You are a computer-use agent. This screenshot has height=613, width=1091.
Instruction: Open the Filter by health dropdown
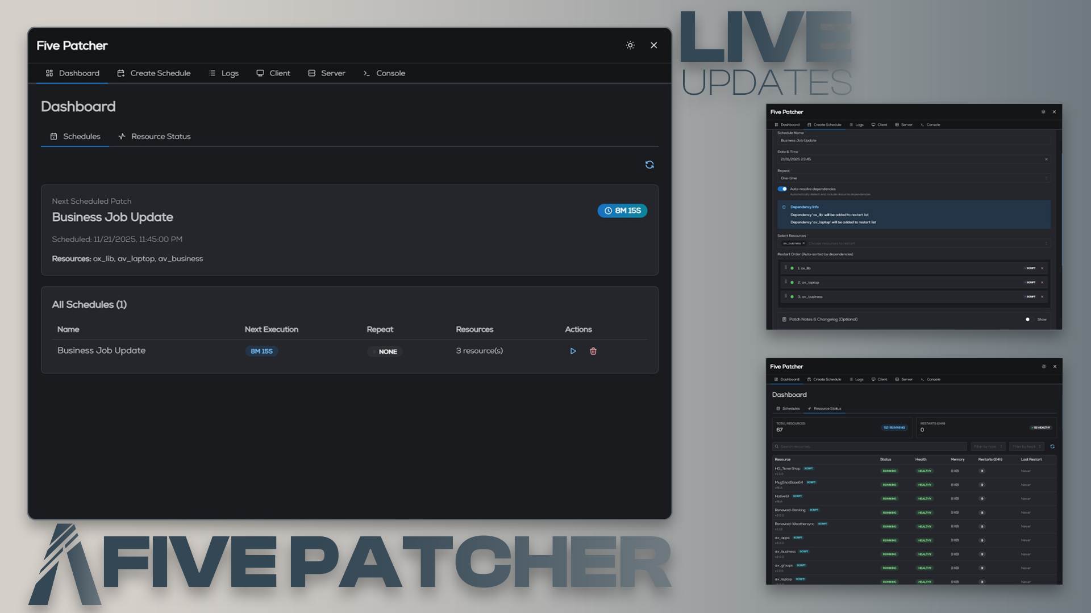(x=1027, y=446)
